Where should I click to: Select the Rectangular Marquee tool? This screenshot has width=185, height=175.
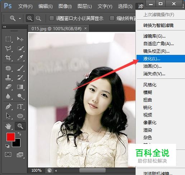(8, 39)
